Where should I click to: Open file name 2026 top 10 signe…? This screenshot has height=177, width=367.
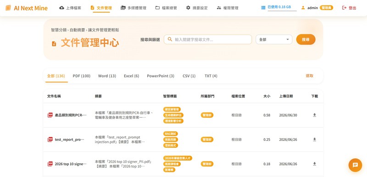(x=71, y=164)
